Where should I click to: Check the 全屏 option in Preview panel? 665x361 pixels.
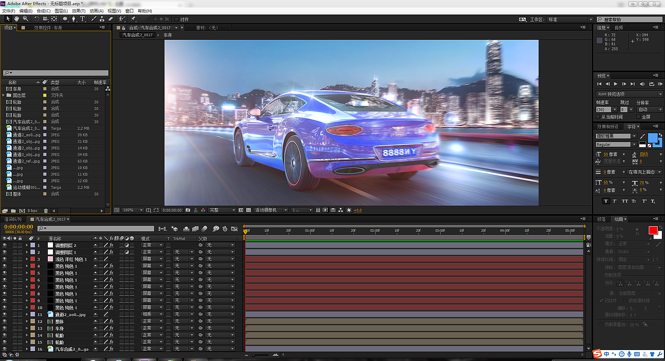click(x=637, y=117)
